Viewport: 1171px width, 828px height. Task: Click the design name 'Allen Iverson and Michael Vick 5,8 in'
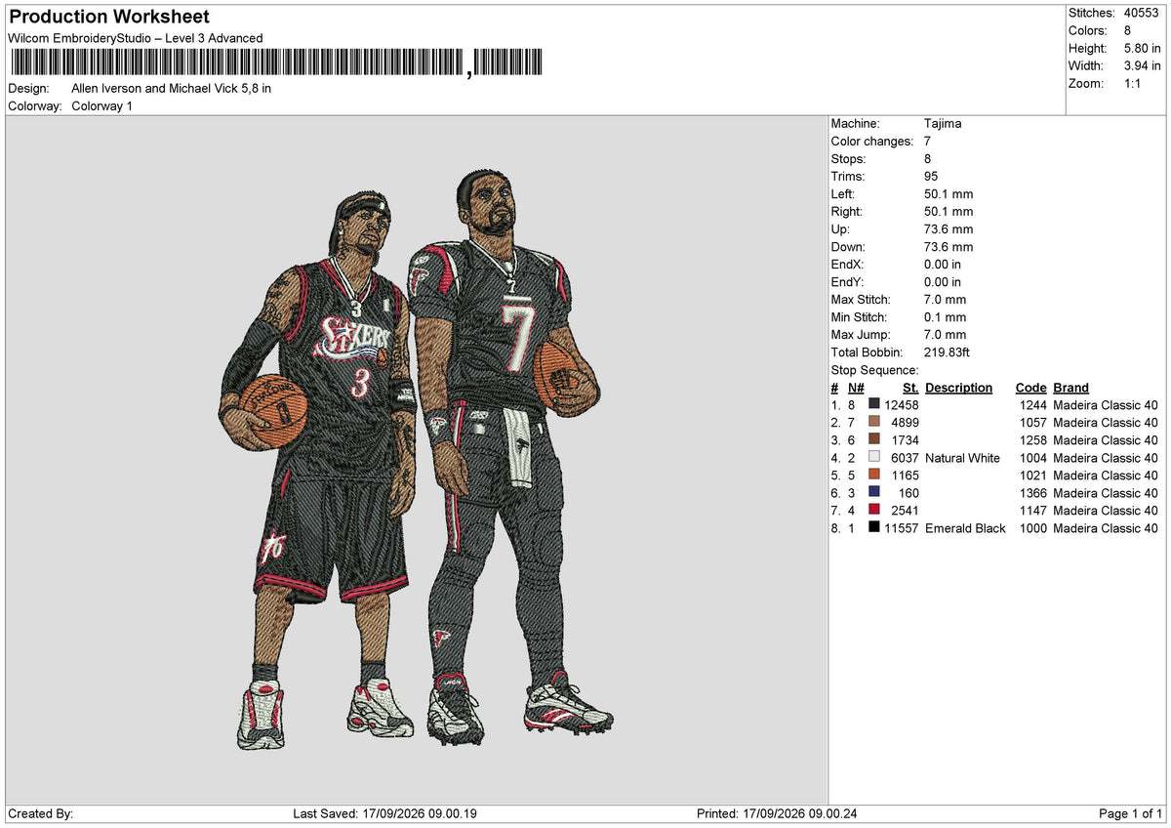[172, 88]
